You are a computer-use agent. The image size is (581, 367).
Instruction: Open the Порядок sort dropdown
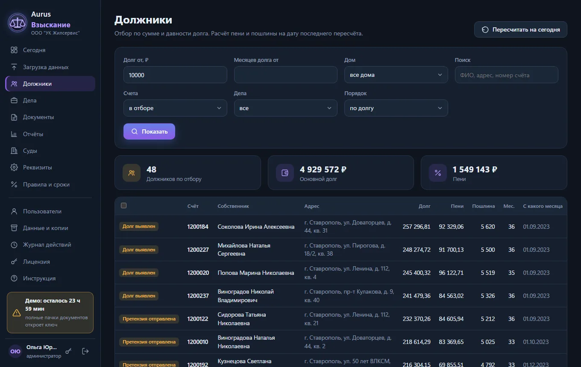(x=396, y=108)
